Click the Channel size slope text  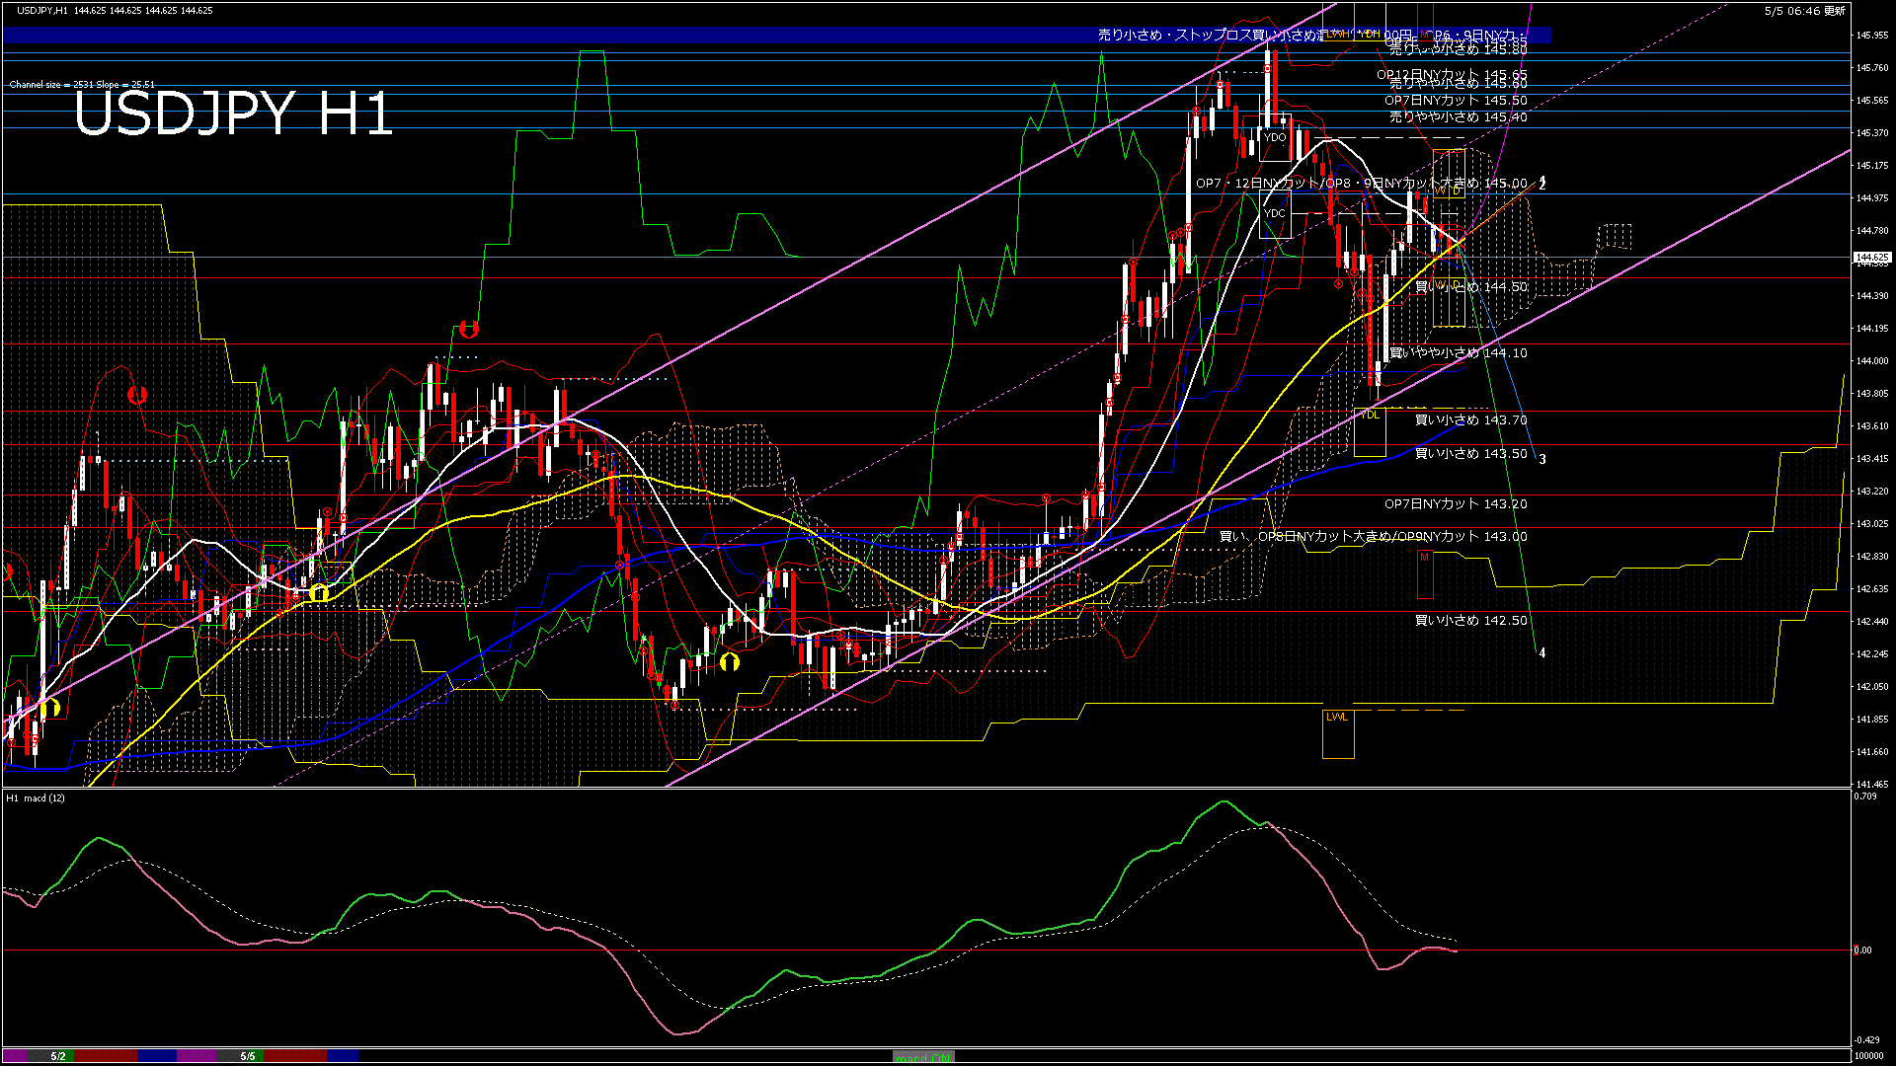coord(82,85)
